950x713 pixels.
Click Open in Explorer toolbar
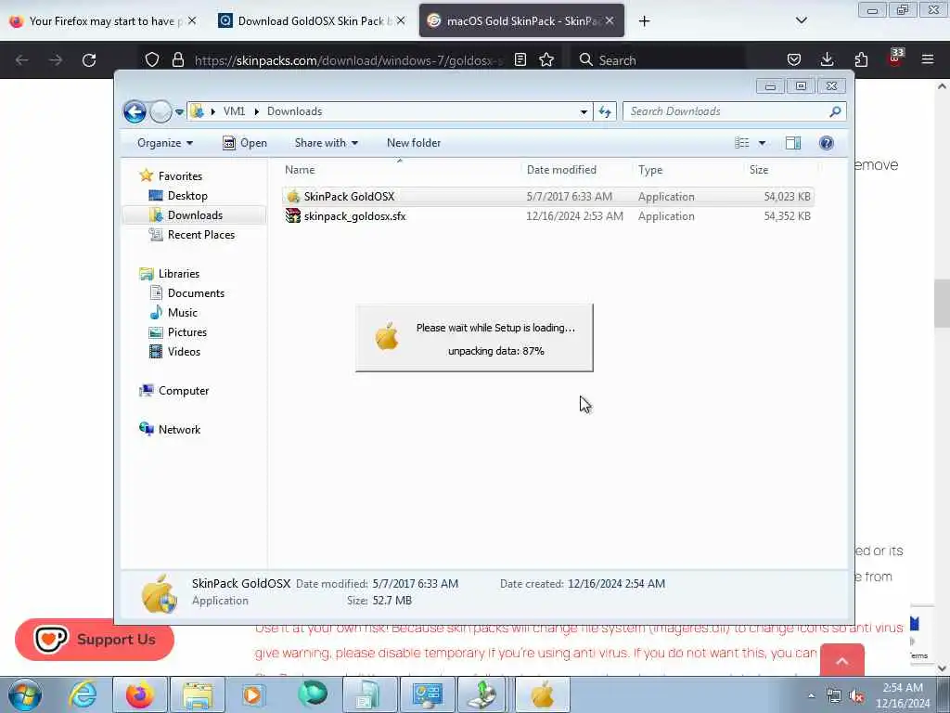(245, 143)
